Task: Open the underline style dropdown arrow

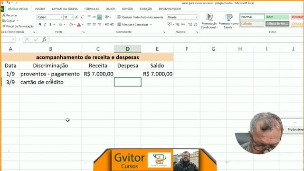Action: [x=54, y=25]
